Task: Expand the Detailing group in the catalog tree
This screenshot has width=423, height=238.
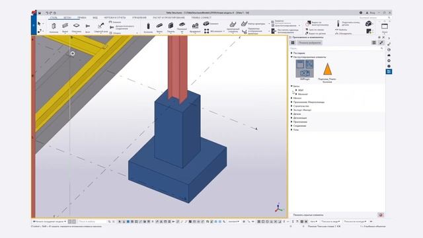Action: coord(291,118)
